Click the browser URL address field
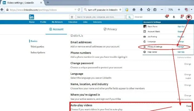The image size is (194, 111). pyautogui.click(x=41, y=10)
